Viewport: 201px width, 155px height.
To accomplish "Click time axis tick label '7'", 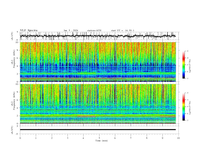I will point(131,138).
